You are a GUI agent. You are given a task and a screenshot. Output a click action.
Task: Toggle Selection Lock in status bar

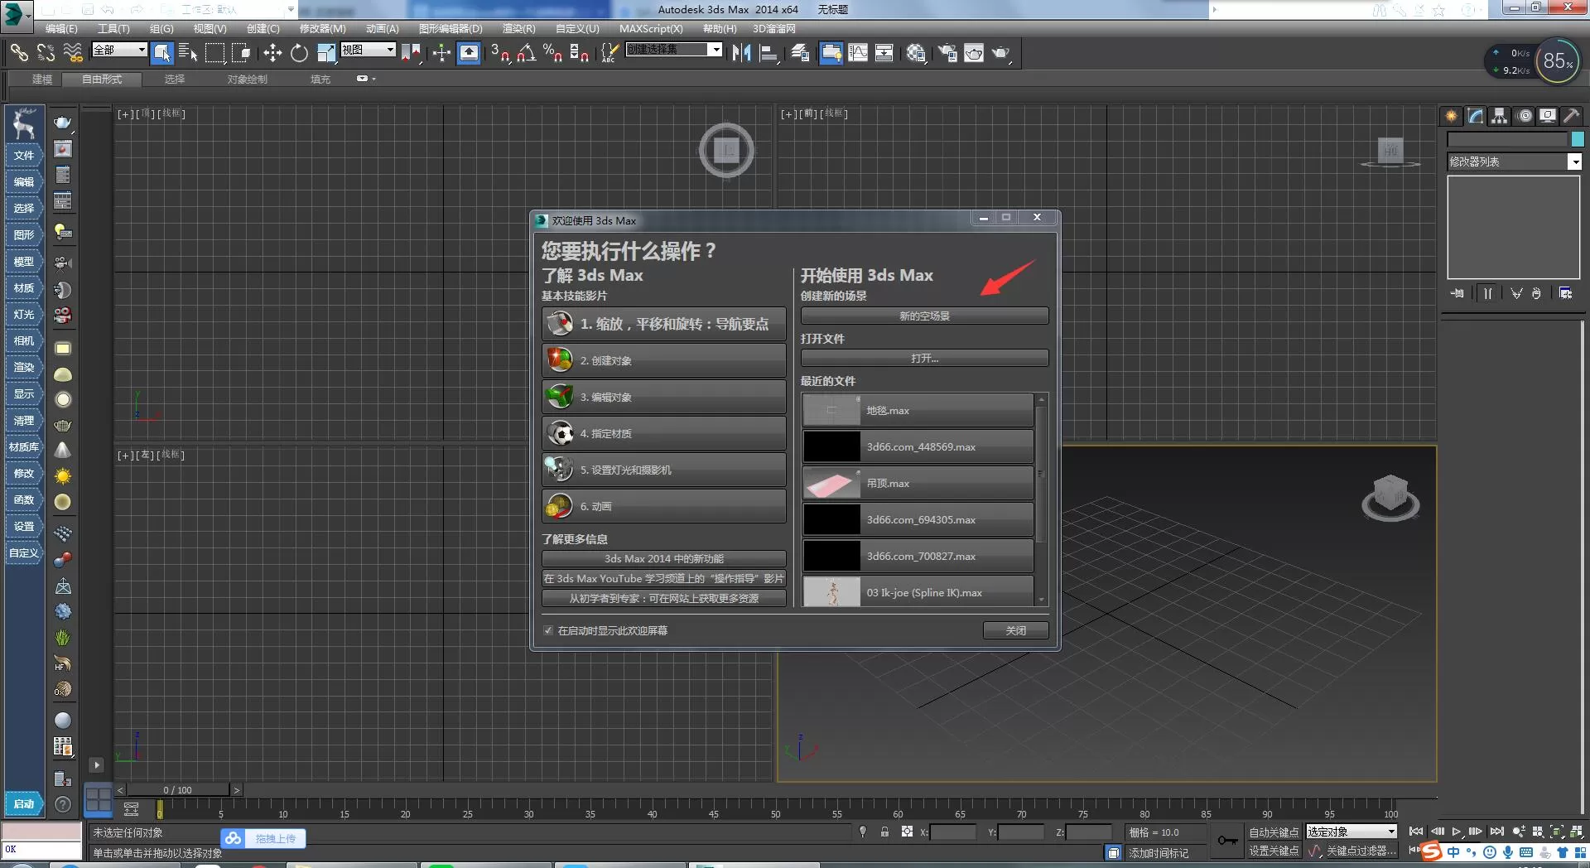pyautogui.click(x=884, y=832)
